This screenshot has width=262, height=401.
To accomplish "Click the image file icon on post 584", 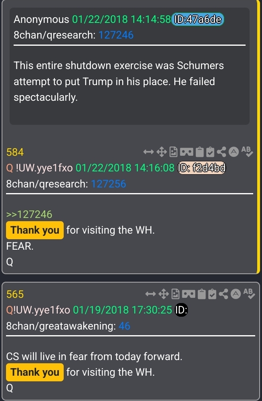I will point(173,152).
